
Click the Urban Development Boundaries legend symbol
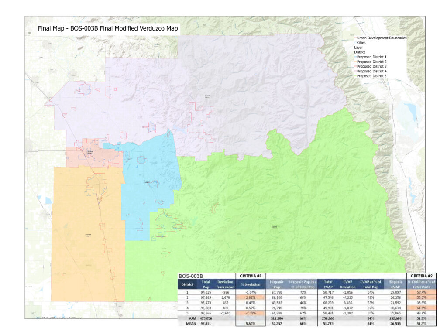355,38
